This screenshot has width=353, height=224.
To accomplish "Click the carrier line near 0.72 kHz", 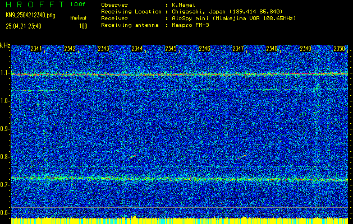I will [x=180, y=179].
